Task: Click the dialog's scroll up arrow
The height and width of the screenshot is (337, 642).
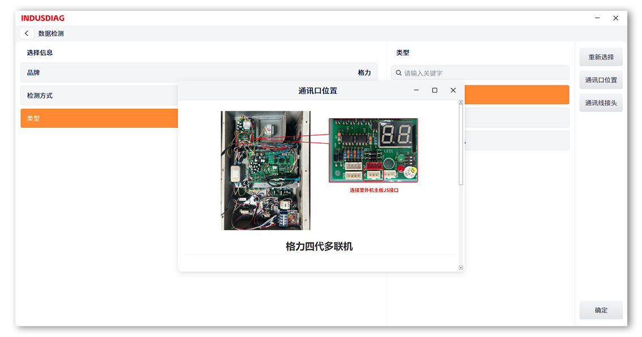Action: tap(460, 102)
